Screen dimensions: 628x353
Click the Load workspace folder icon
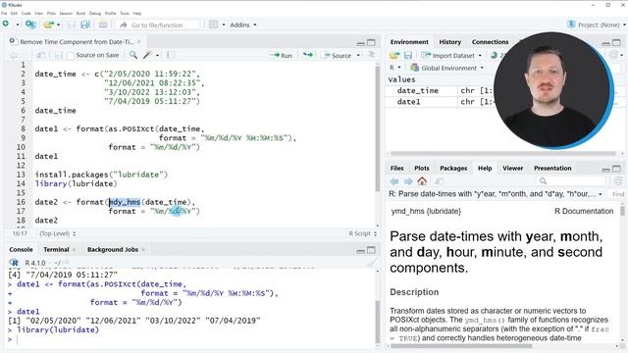394,55
